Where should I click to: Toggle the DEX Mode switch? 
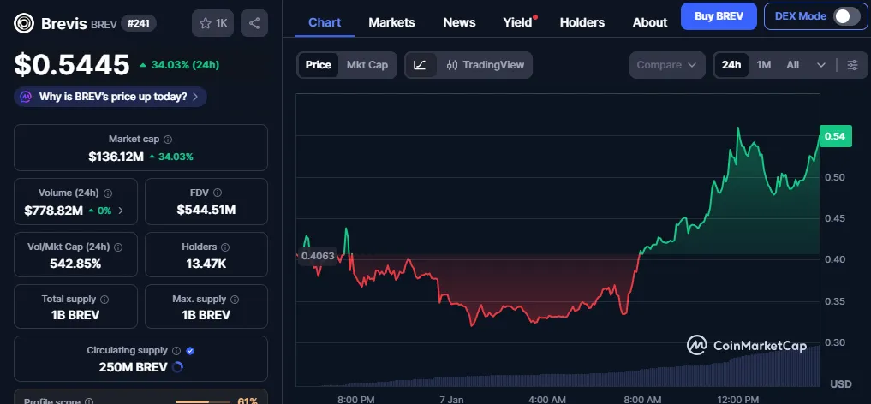pos(846,16)
